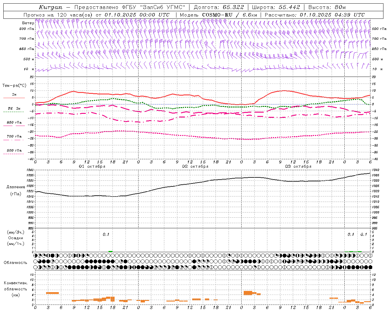388x310 pixels.
Task: Click the "01 октября" date label
Action: point(92,167)
